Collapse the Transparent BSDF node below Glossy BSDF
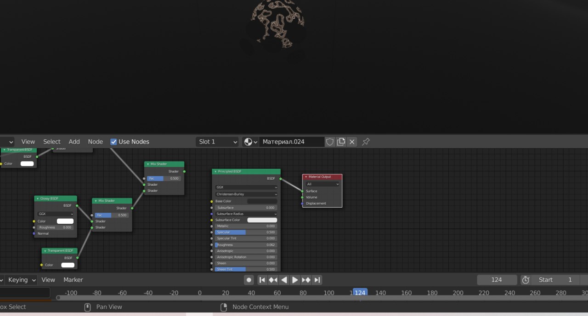Viewport: 588px width, 316px height. tap(45, 251)
